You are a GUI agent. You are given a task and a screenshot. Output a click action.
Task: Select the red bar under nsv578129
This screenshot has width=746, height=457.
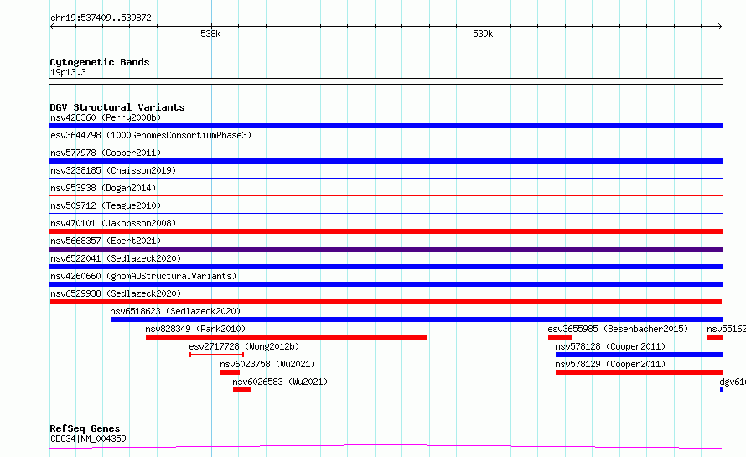639,372
